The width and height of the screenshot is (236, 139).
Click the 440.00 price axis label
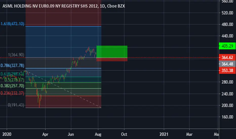(227, 36)
